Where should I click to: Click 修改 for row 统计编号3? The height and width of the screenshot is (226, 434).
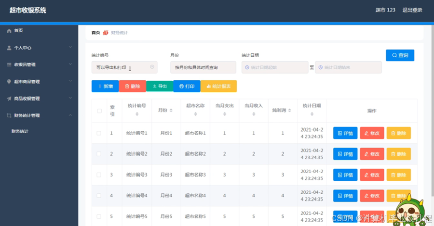pyautogui.click(x=372, y=175)
